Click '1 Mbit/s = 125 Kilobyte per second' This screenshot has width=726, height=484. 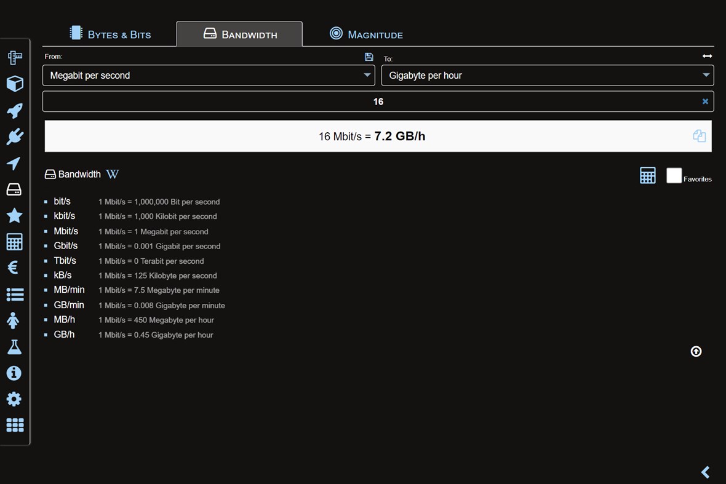pos(158,276)
